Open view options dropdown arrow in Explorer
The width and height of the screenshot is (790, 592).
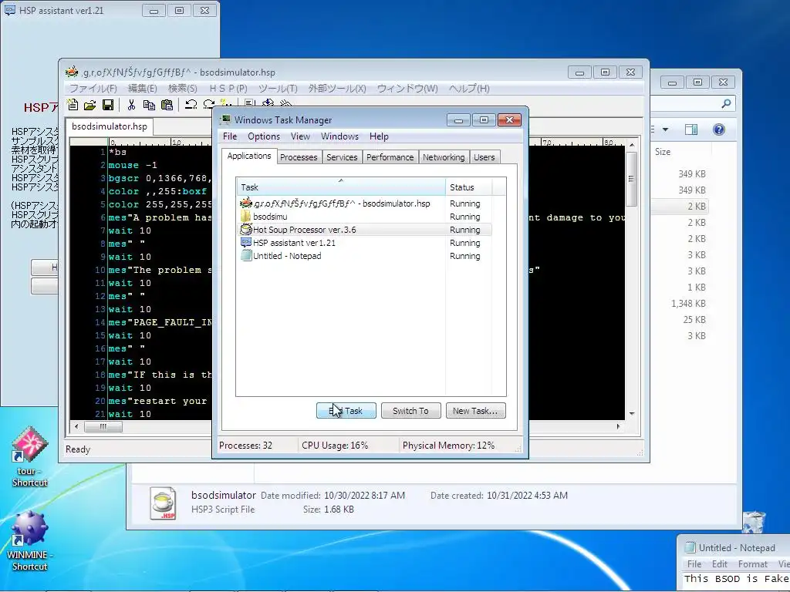point(665,129)
